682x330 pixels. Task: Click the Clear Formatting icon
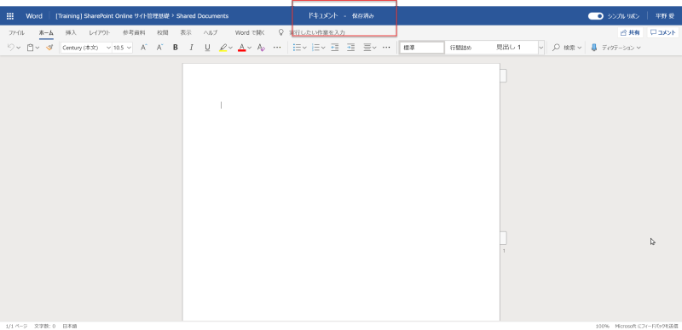click(261, 48)
